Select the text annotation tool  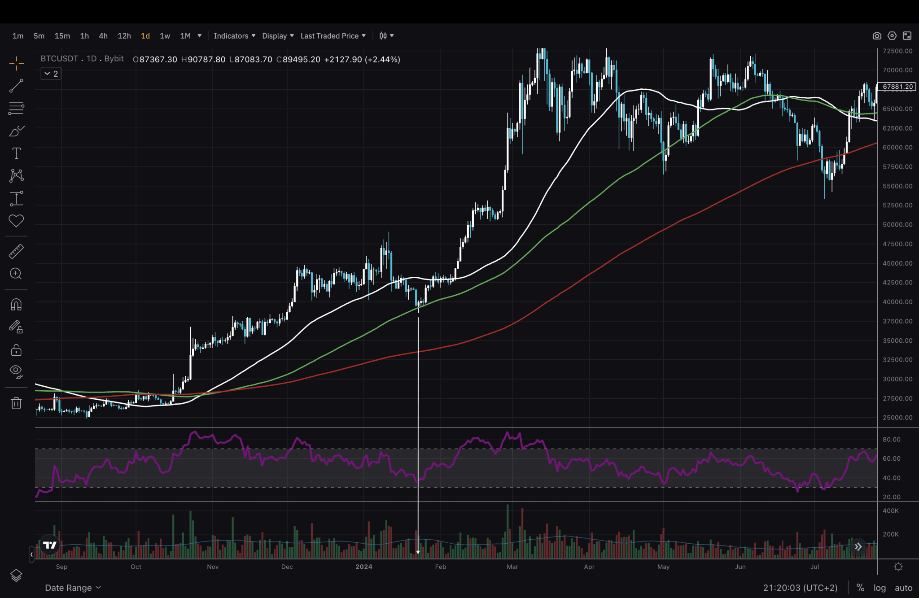16,153
